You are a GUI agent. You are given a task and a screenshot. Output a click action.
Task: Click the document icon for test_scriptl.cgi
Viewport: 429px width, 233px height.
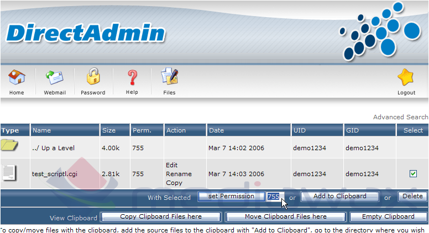coord(9,173)
